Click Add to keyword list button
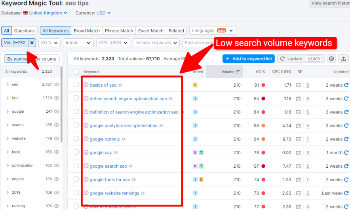The width and height of the screenshot is (350, 210). click(248, 59)
